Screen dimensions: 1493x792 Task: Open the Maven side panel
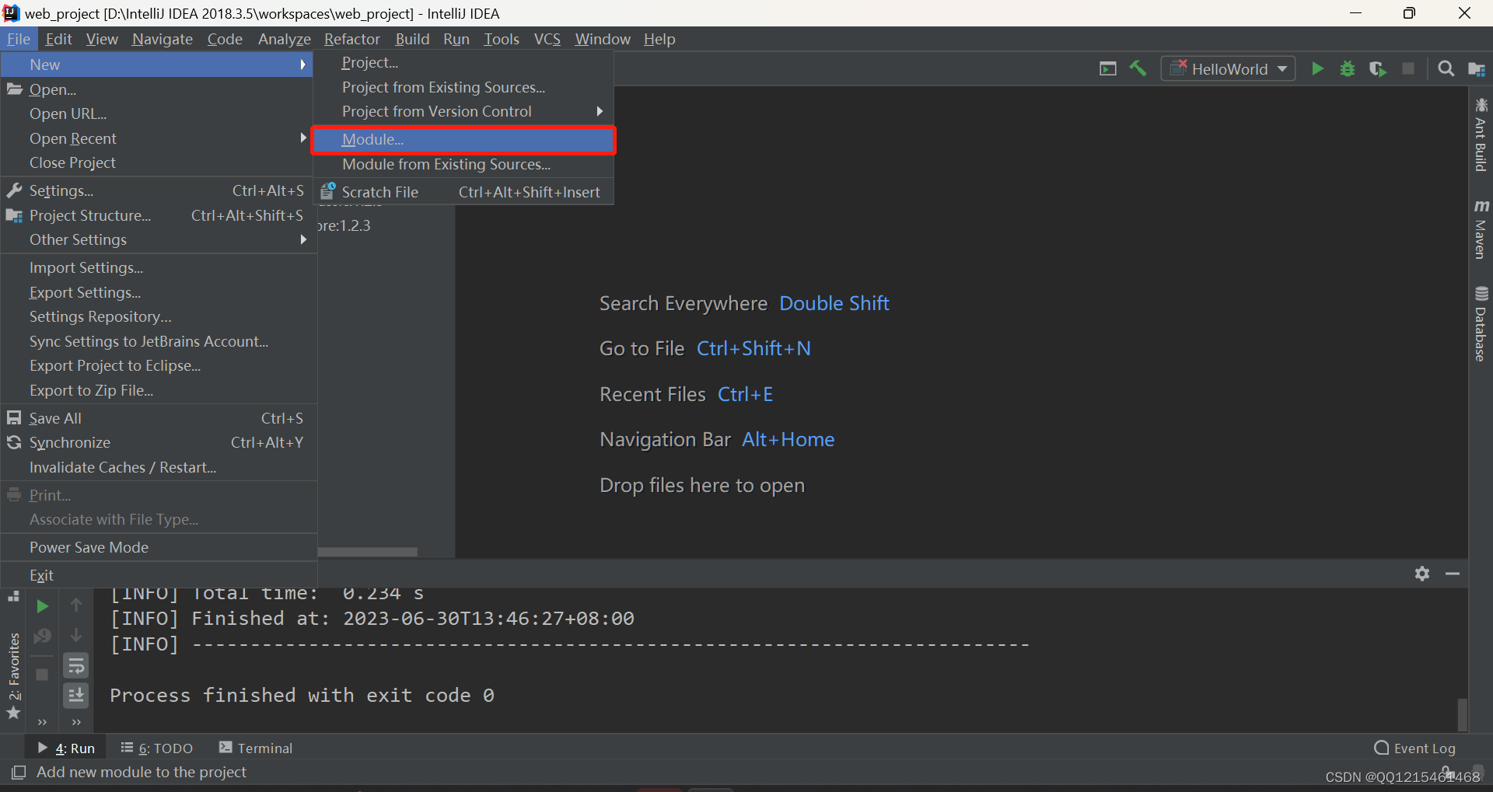(x=1481, y=229)
